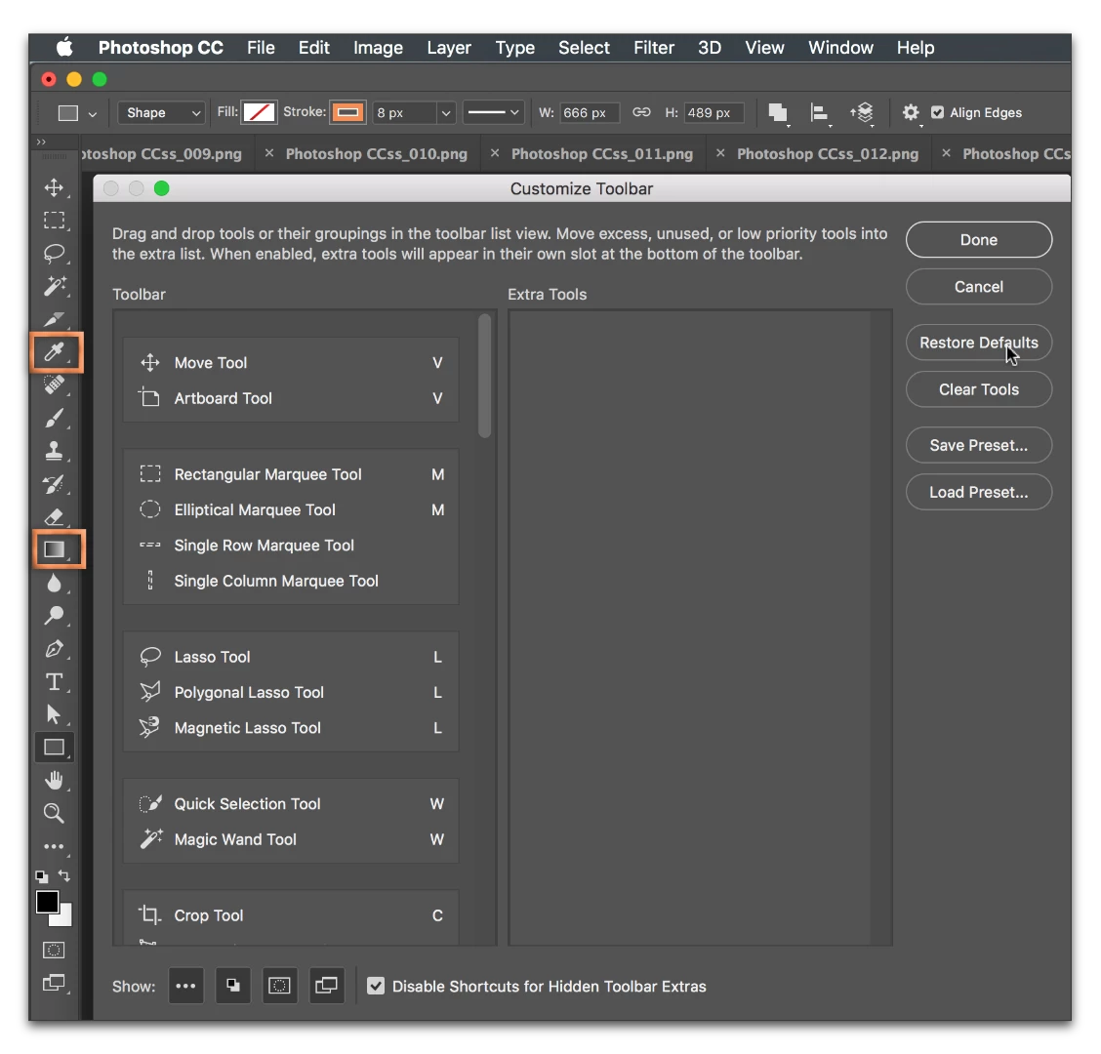The width and height of the screenshot is (1101, 1054).
Task: Open the tool preset picker dropdown arrow
Action: [x=92, y=113]
